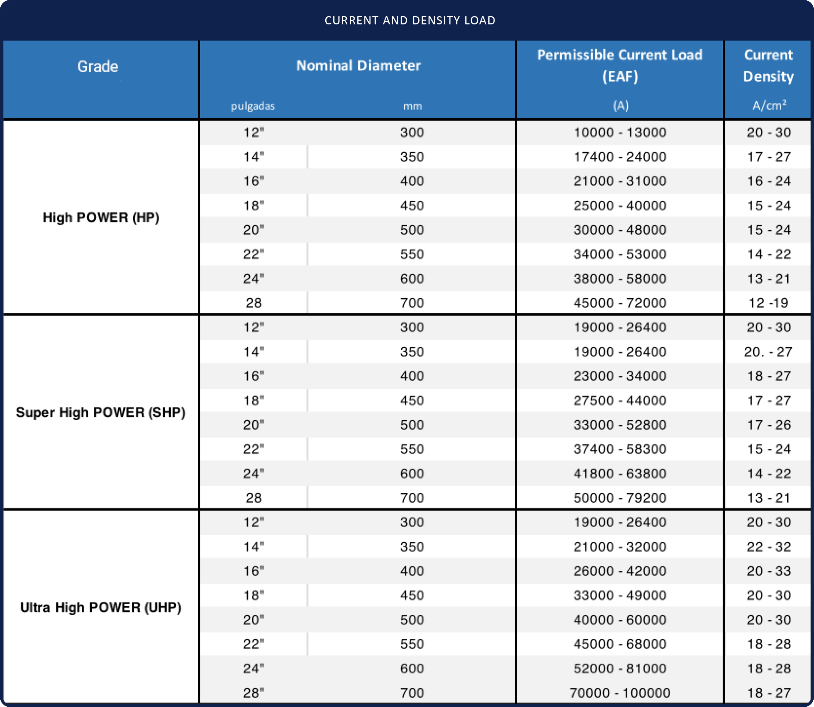The image size is (814, 707).
Task: Click the Grade column header
Action: coord(98,67)
